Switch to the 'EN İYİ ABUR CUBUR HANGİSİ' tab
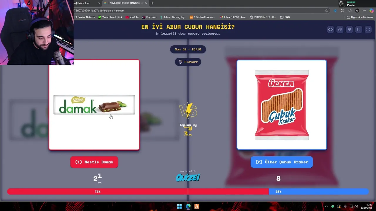This screenshot has height=211, width=376. pos(125,3)
